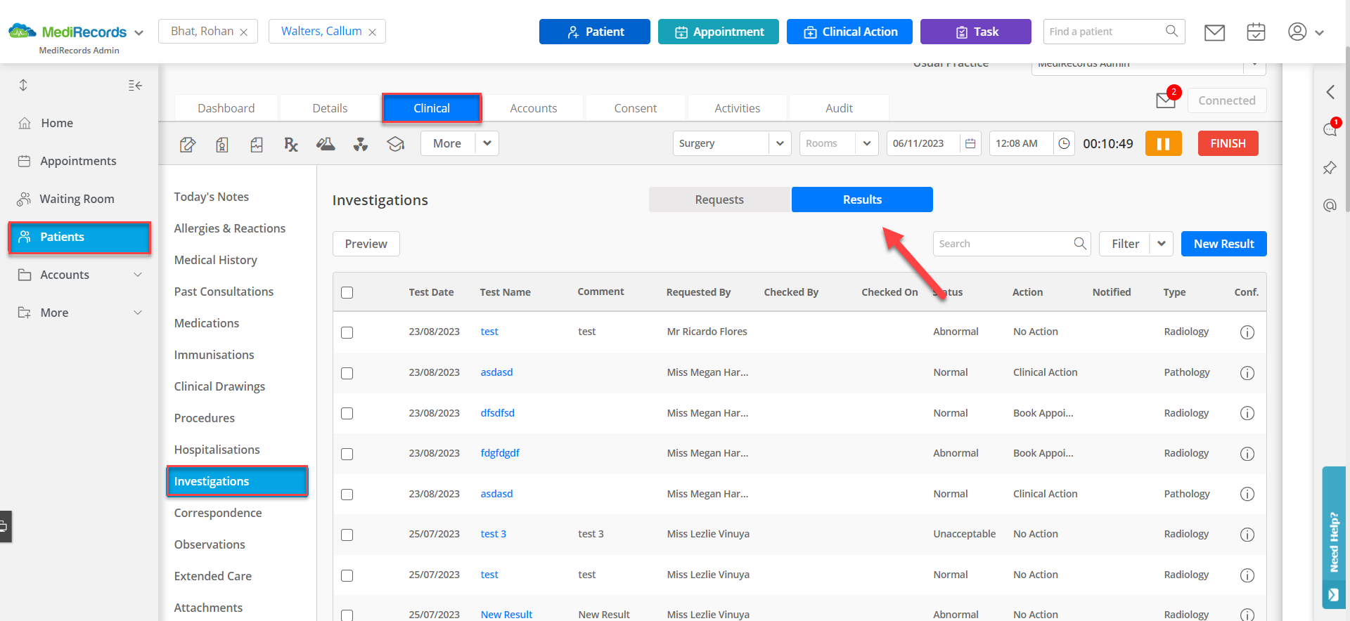1350x621 pixels.
Task: Expand the More dropdown arrow in toolbar
Action: [x=487, y=143]
